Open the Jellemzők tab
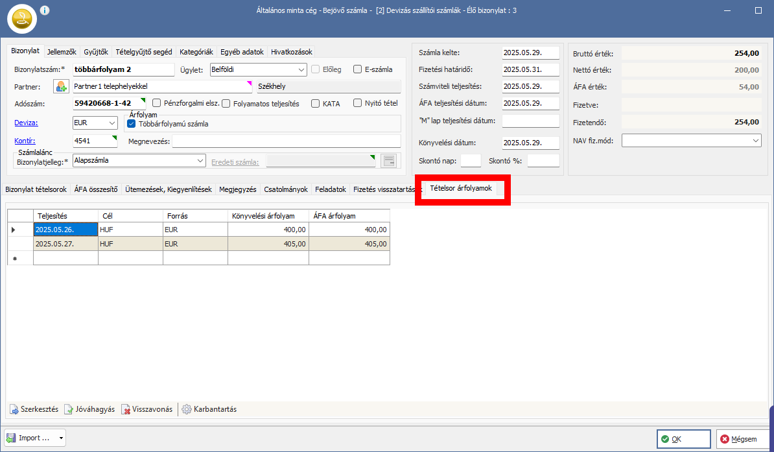774x452 pixels. coord(62,52)
